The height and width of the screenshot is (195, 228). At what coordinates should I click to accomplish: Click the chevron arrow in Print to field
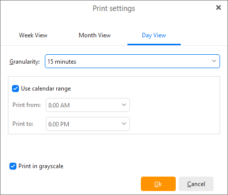(124, 124)
